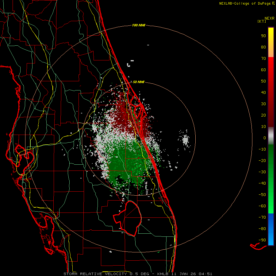Click the -40 tick label on the scale

[262, 183]
